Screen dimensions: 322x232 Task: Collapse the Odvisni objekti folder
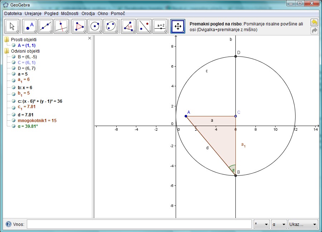[x=7, y=51]
